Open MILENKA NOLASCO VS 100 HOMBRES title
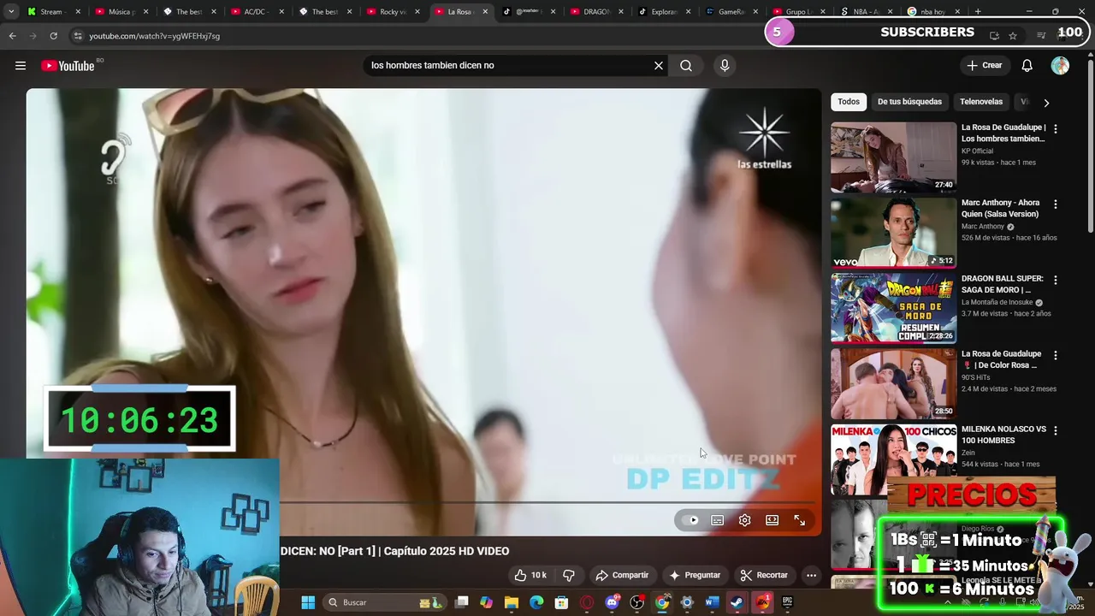Screen dimensions: 1095x616 pos(1003,435)
